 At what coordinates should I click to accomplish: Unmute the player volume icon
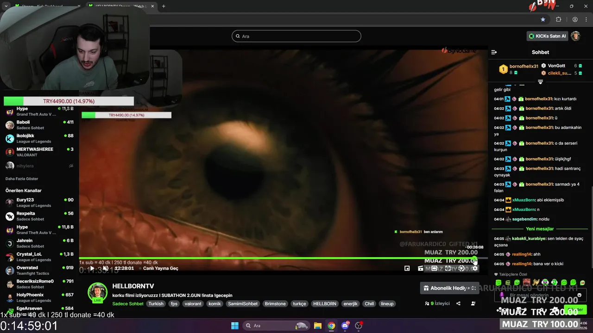coord(106,268)
